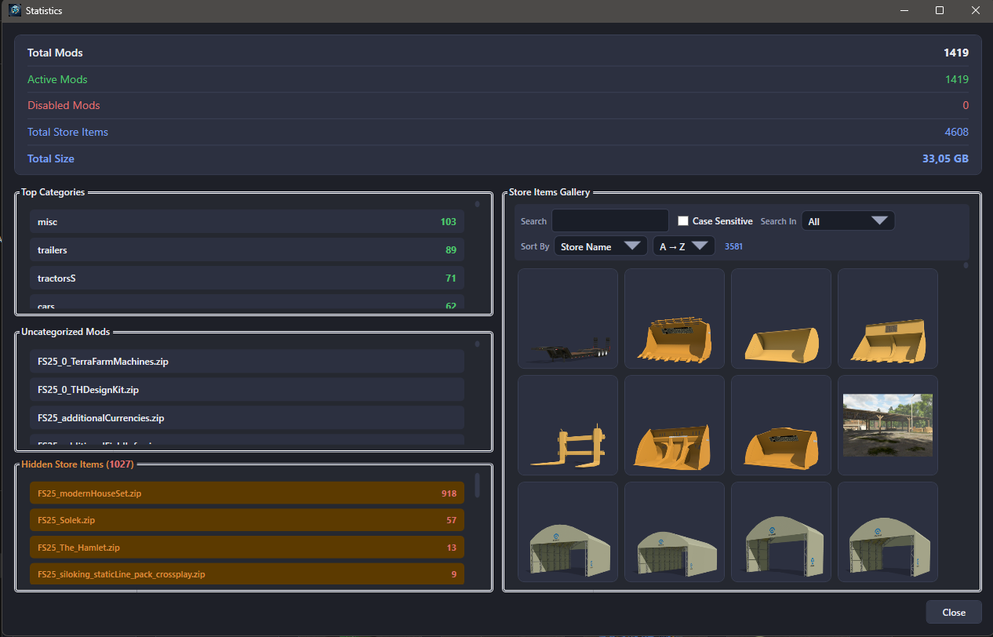Click the Hidden Store Items list scrollbar
The width and height of the screenshot is (993, 637).
coord(477,486)
